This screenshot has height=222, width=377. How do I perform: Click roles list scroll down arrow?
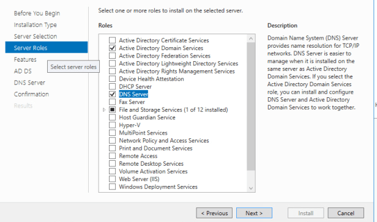(x=251, y=188)
